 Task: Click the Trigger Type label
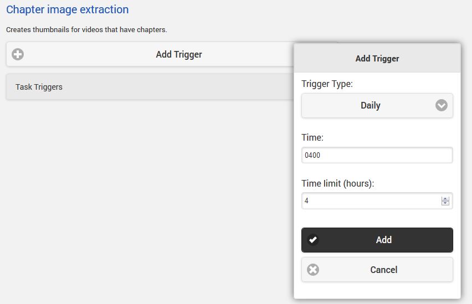[x=327, y=84]
